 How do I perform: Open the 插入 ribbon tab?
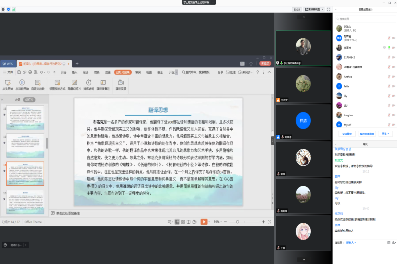tap(74, 72)
